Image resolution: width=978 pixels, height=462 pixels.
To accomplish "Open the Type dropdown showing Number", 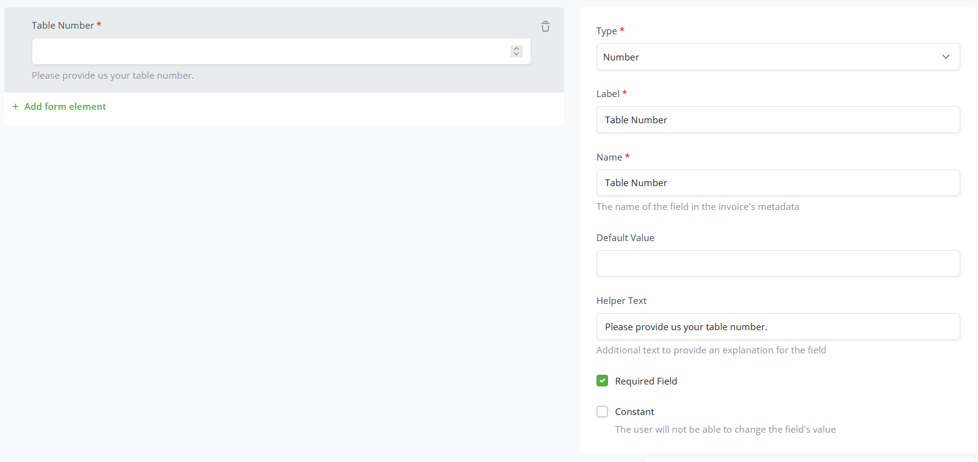I will point(778,57).
